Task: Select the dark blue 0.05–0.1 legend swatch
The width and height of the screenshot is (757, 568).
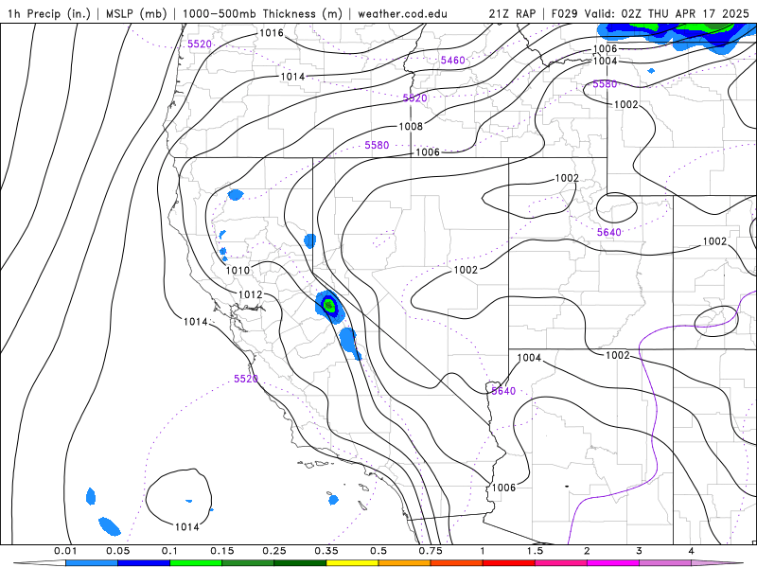Action: click(144, 563)
